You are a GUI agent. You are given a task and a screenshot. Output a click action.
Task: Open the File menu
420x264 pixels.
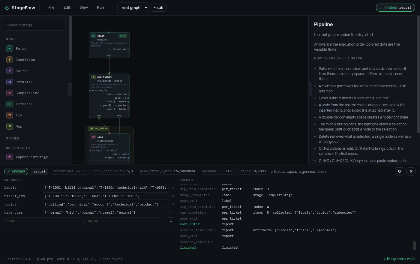click(51, 7)
